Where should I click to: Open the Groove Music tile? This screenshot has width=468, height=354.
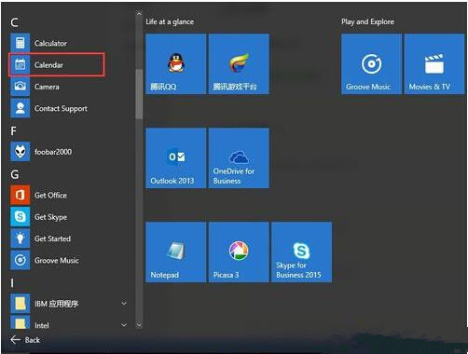[371, 64]
